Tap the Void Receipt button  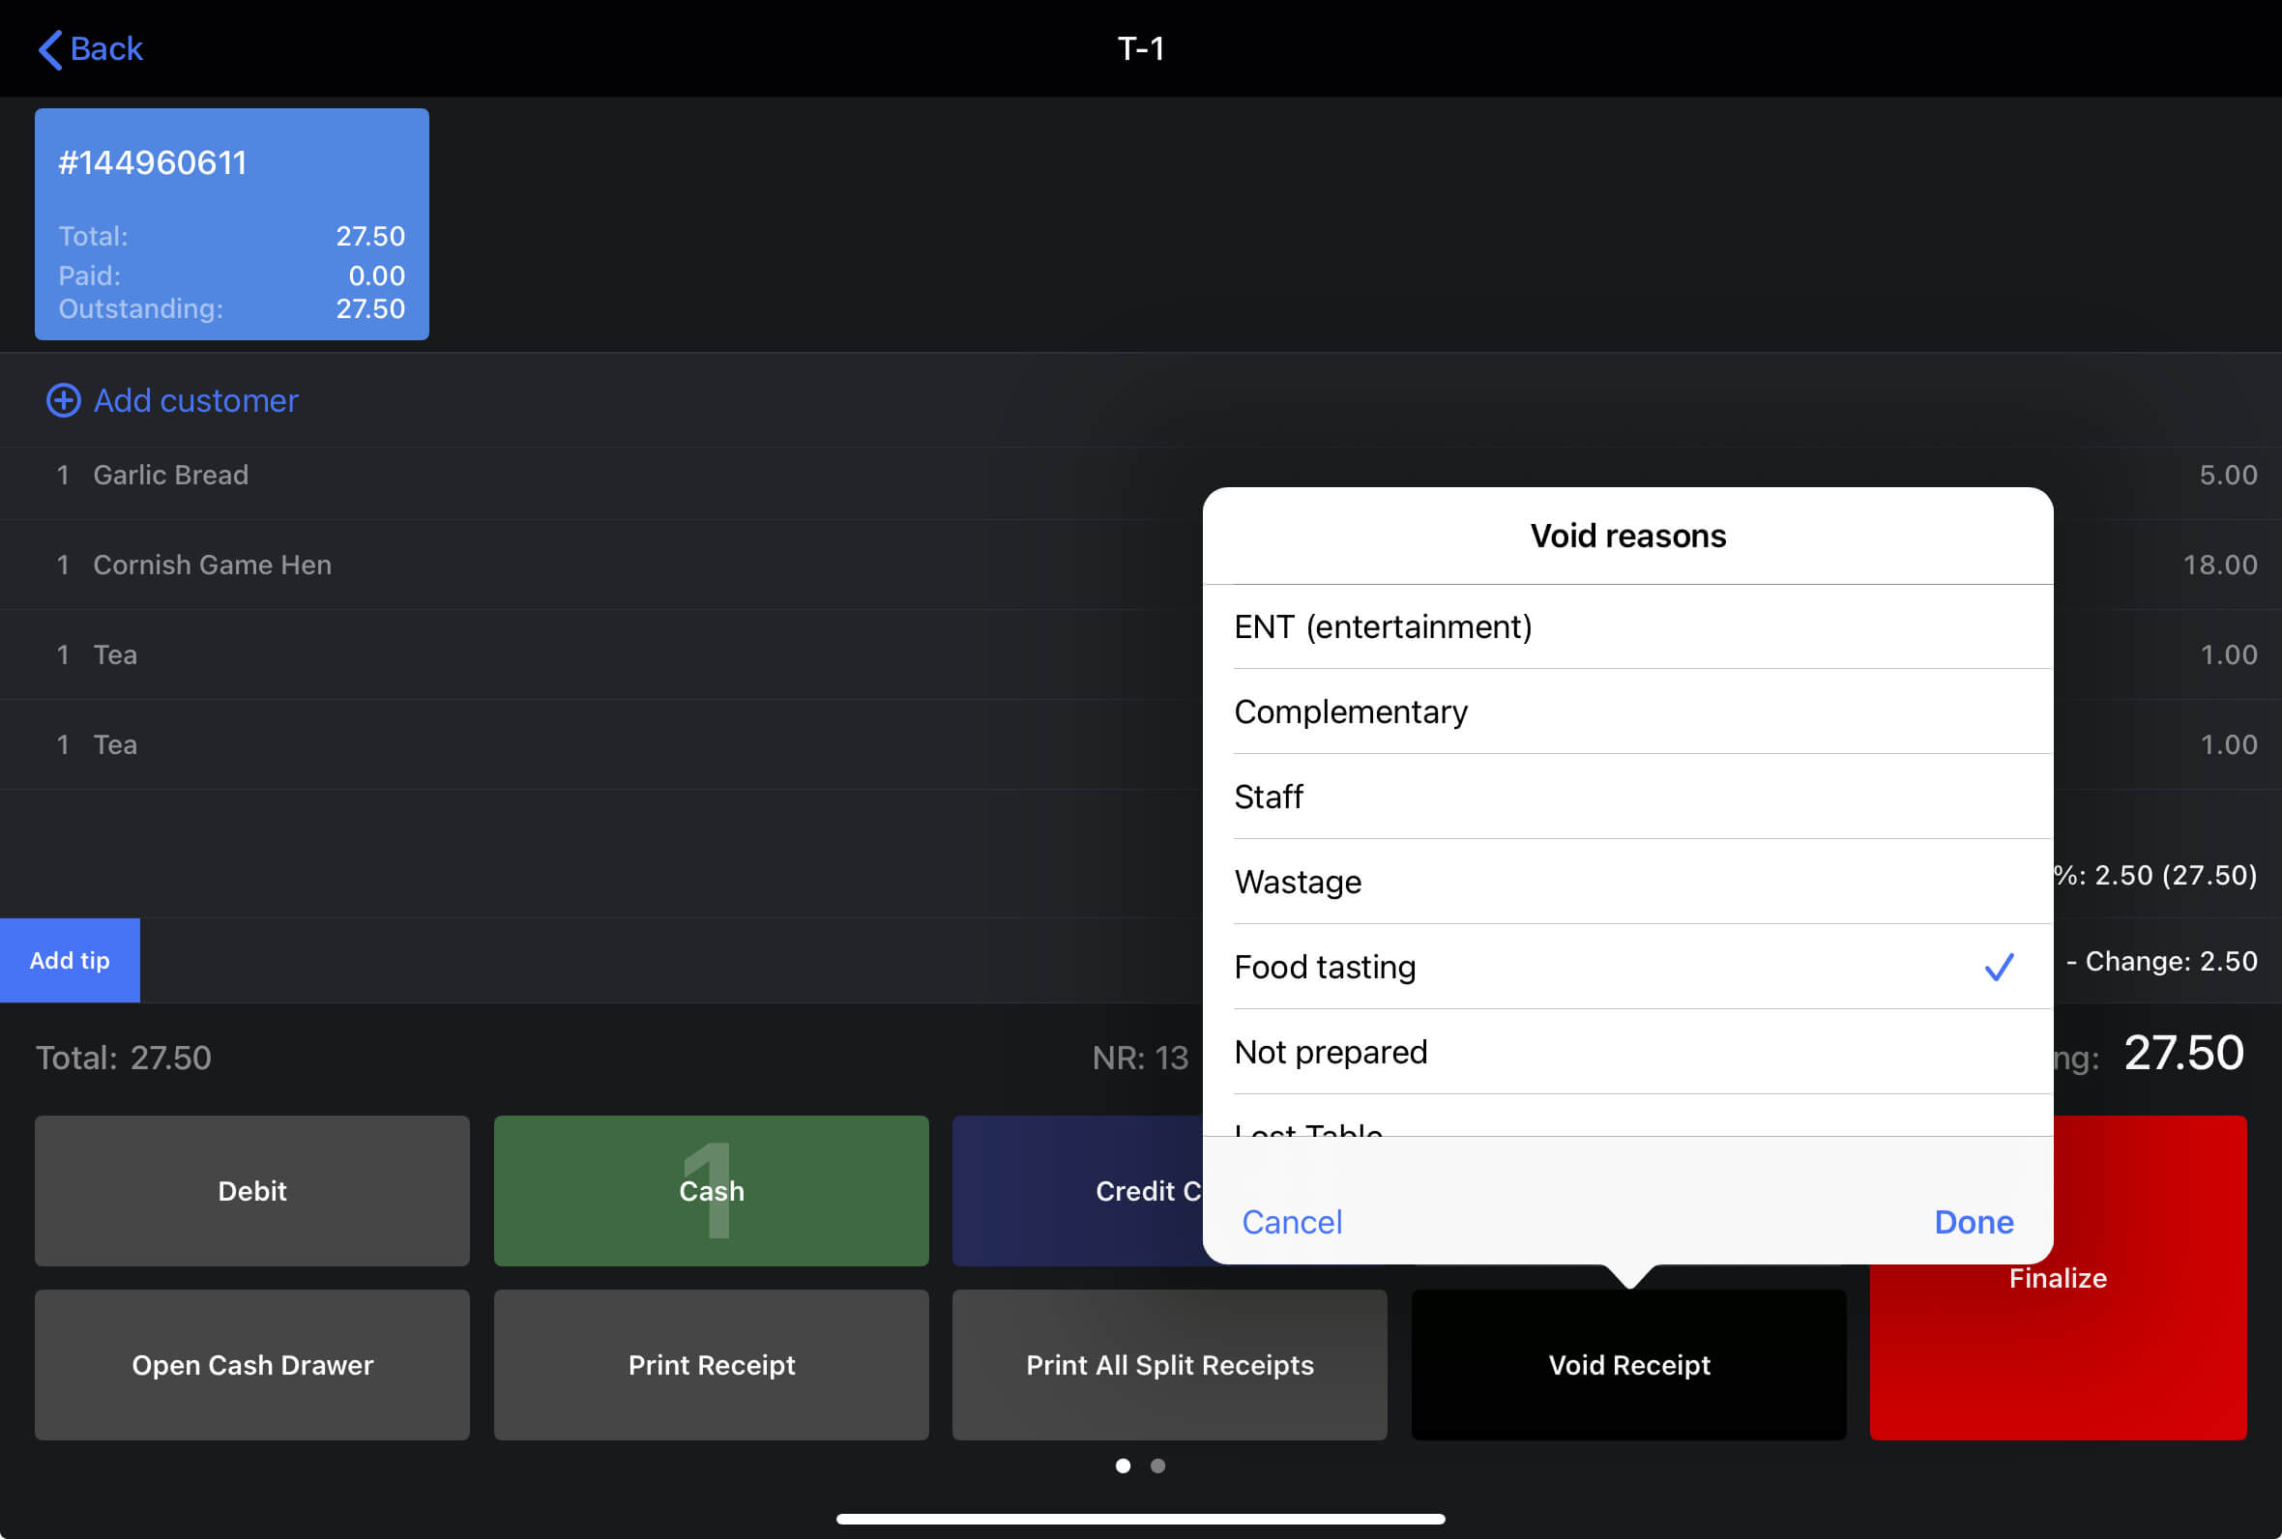coord(1628,1365)
